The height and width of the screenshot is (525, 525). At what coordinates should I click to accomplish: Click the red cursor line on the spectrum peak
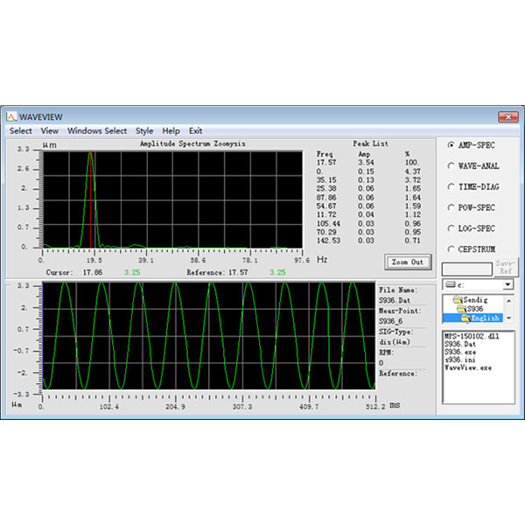tap(91, 201)
